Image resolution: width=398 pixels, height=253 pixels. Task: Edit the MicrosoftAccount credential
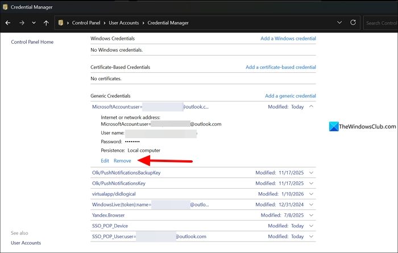coord(105,161)
